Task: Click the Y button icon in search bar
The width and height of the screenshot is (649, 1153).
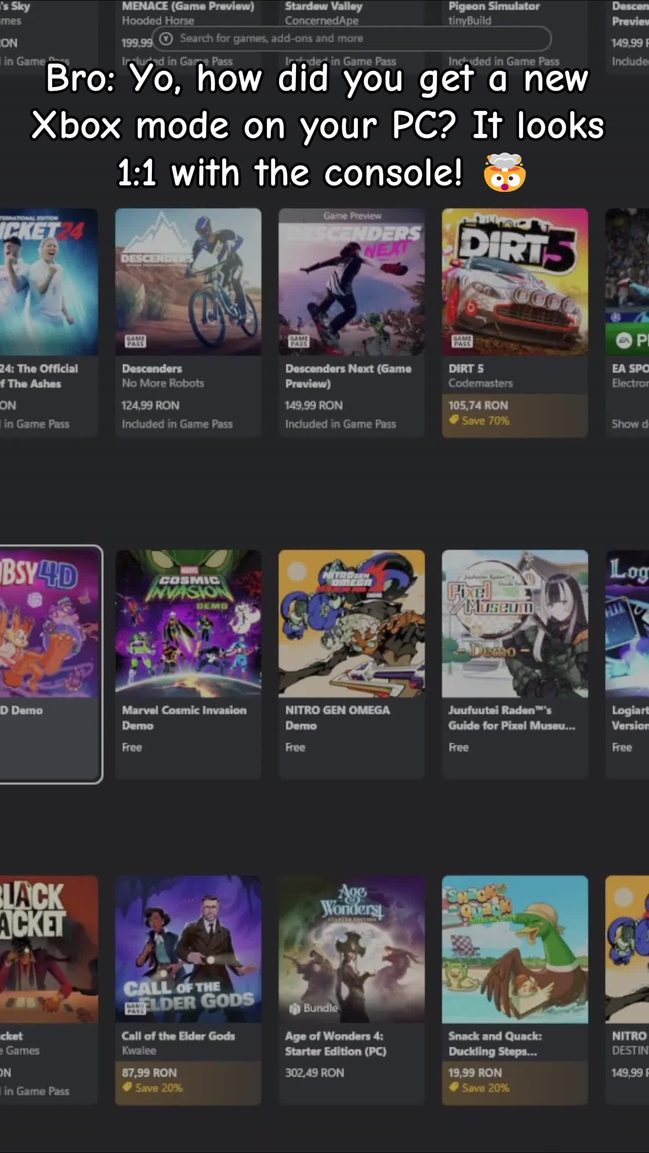Action: tap(166, 39)
